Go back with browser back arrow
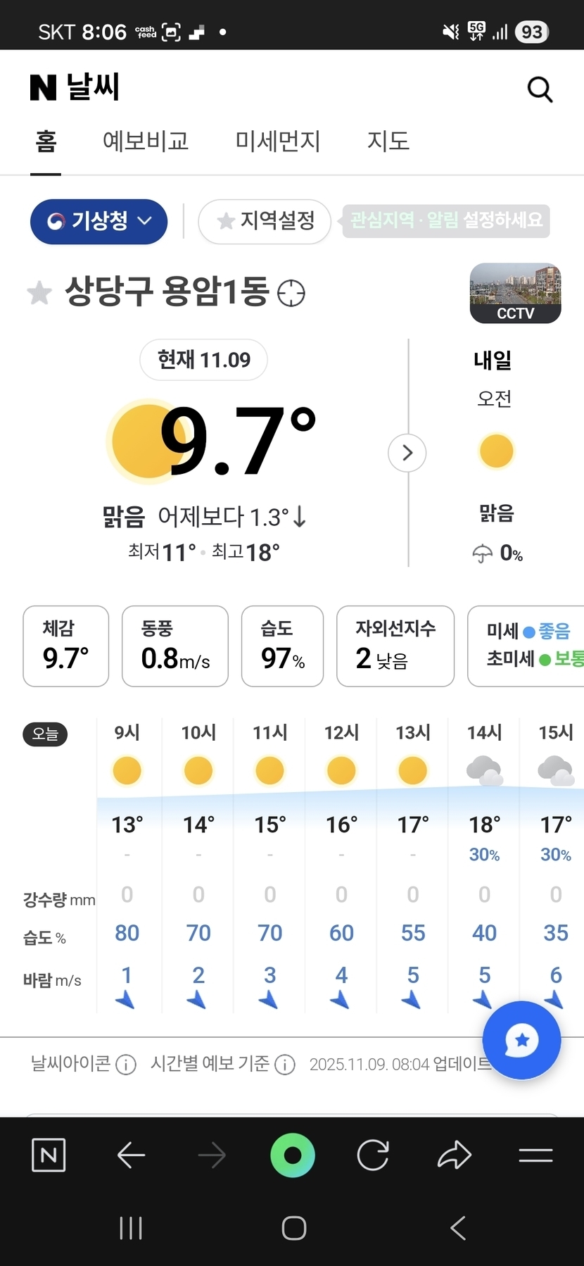Viewport: 584px width, 1266px height. point(131,1155)
